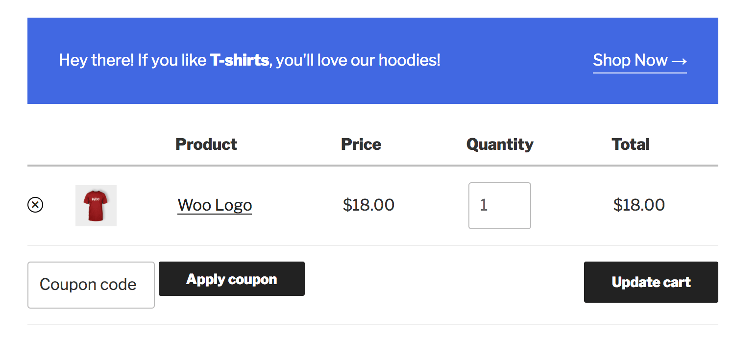Screen dimensions: 733x337
Task: Click the $18.00 total for Woo Logo
Action: [639, 205]
